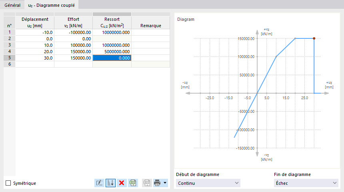Click displacement cell 30.0
The height and width of the screenshot is (192, 344).
tap(35, 58)
